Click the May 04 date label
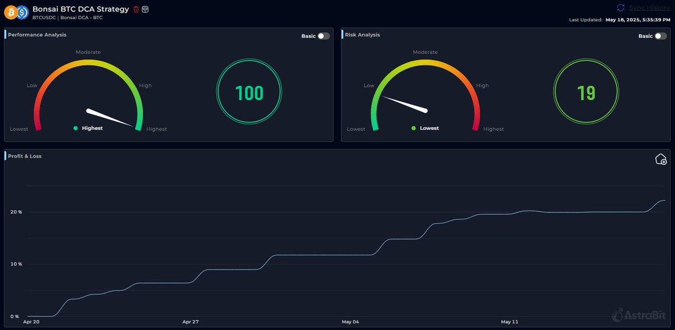Viewport: 675px width, 330px height. click(350, 322)
